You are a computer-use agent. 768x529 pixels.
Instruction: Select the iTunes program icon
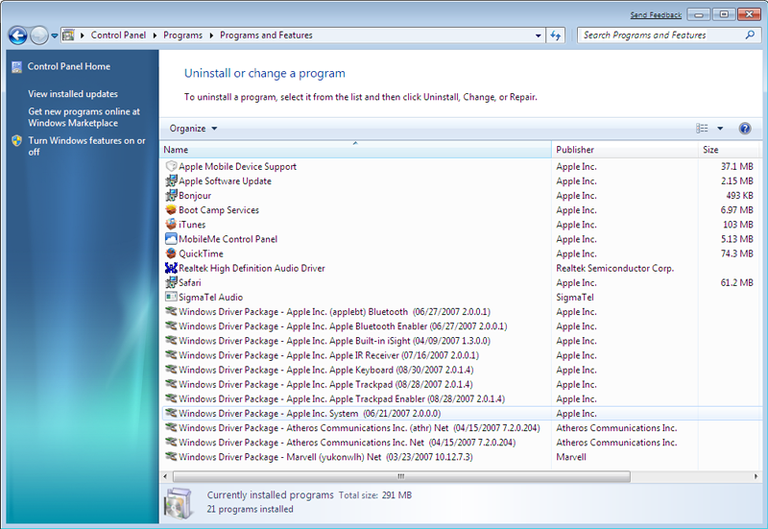(171, 225)
